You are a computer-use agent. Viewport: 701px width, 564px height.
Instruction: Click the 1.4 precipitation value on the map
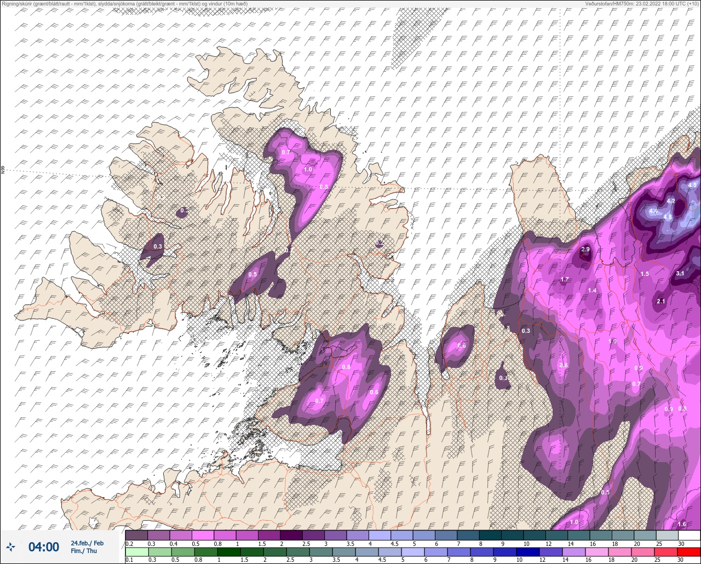coord(592,290)
